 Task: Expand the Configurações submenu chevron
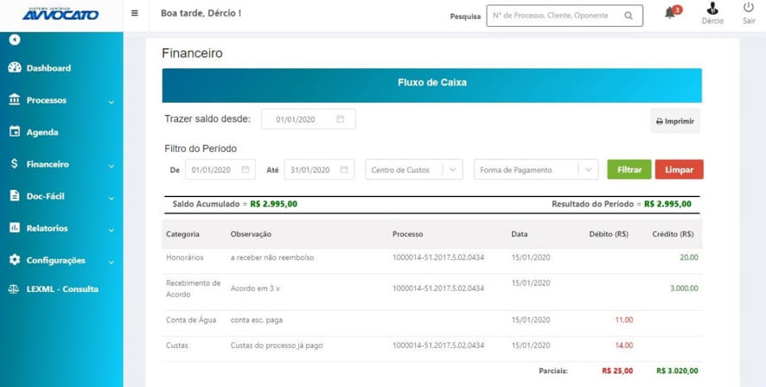coord(112,262)
